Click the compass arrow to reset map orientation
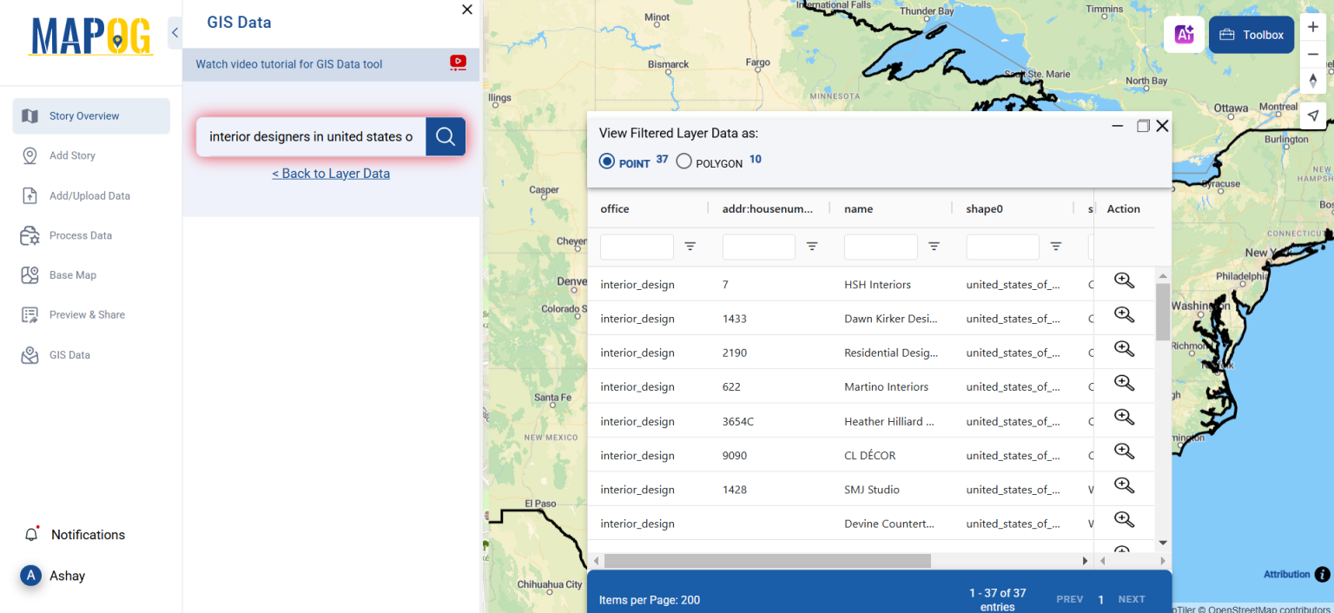This screenshot has width=1334, height=613. [1312, 80]
